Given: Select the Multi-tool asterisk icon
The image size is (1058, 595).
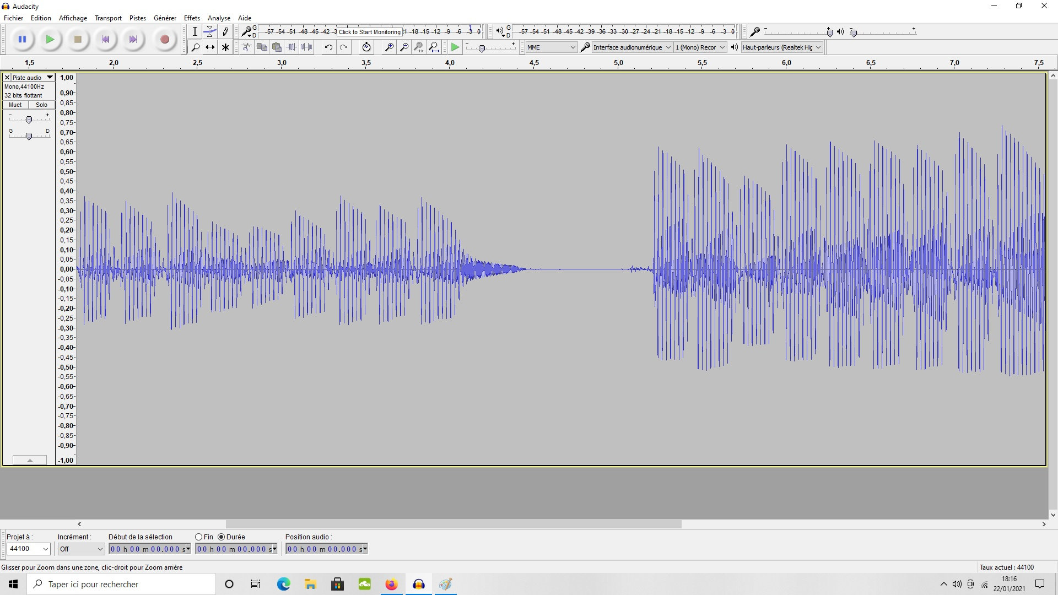Looking at the screenshot, I should pos(225,47).
